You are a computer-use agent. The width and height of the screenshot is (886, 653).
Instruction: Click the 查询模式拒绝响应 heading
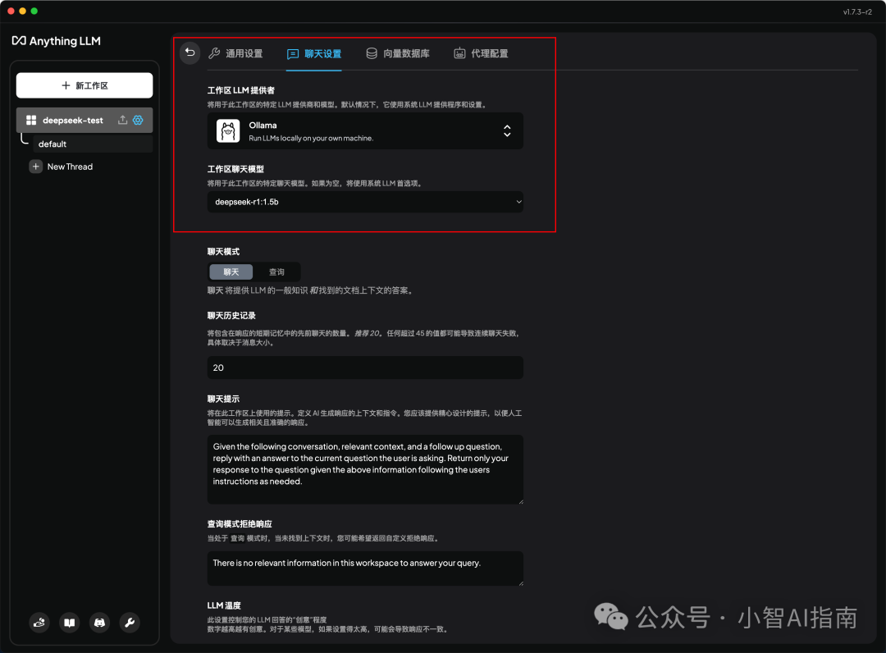240,523
